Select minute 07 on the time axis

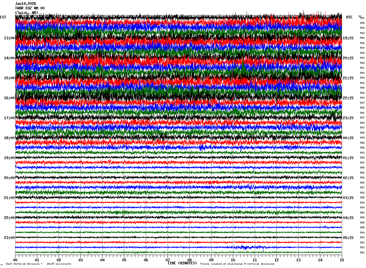168,260
